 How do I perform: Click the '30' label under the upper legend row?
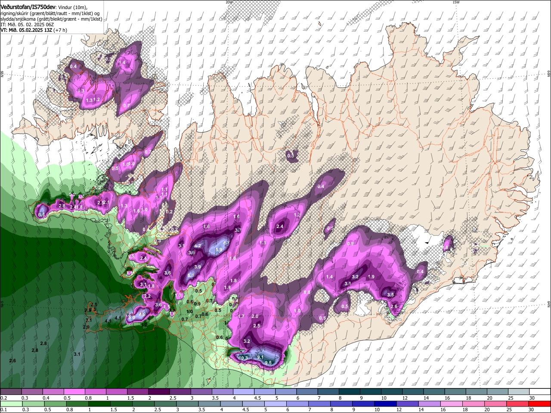[x=532, y=398]
